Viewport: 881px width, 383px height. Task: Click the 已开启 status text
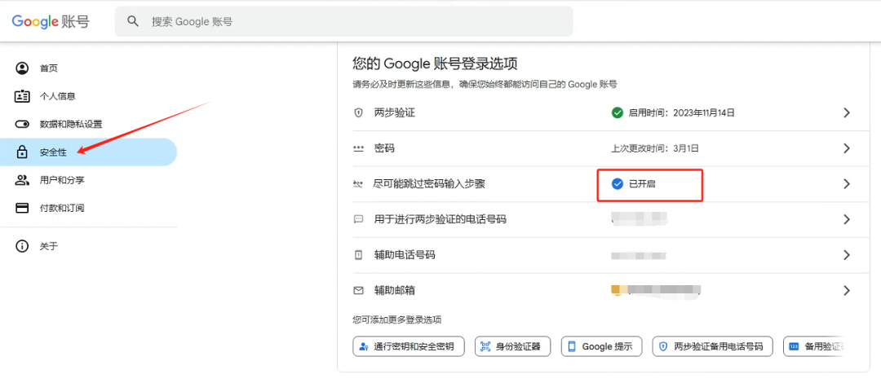pyautogui.click(x=642, y=183)
